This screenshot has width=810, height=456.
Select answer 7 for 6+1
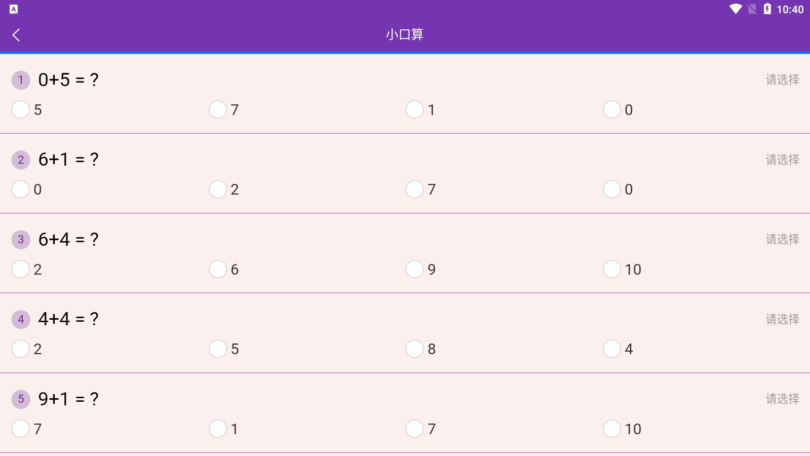tap(415, 189)
